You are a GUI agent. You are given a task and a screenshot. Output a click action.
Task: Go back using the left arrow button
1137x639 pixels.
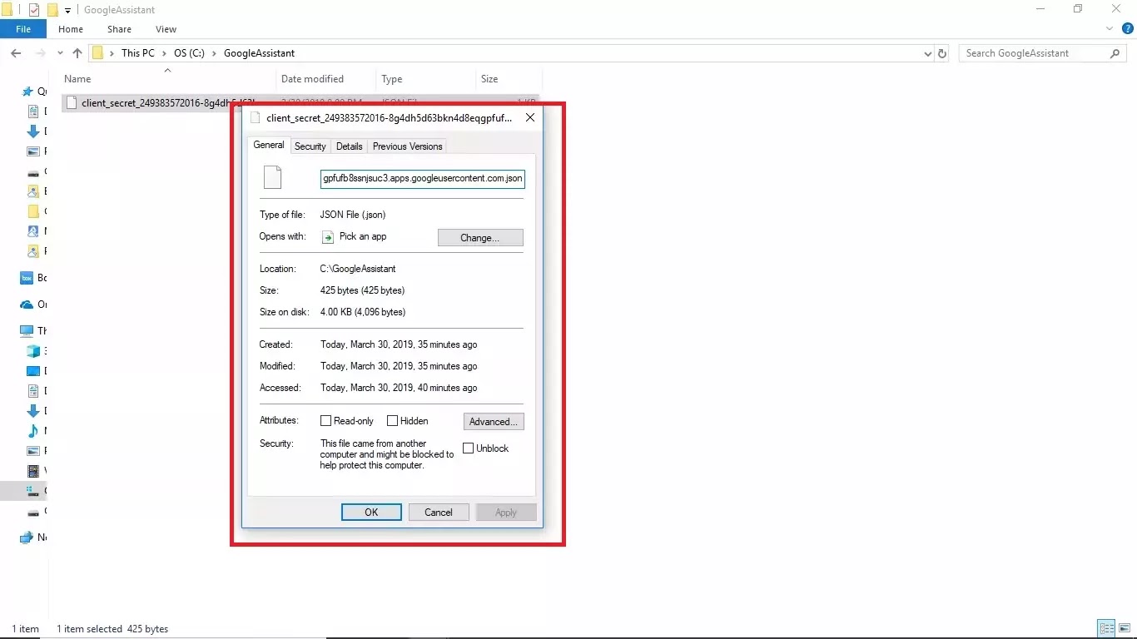click(x=16, y=53)
